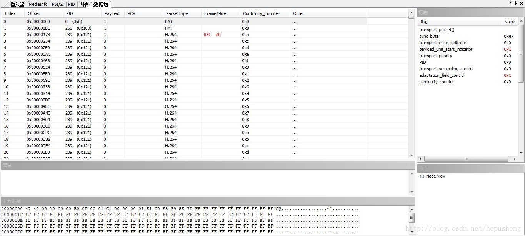Switch to the PID tab
This screenshot has width=525, height=236.
point(72,4)
